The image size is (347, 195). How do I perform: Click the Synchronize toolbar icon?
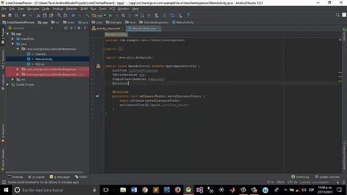coord(16,16)
